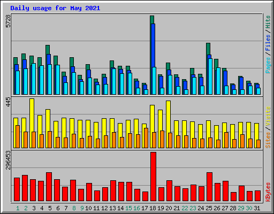The width and height of the screenshot is (274, 214).
Task: Select day 8 on the x-axis
Action: [74, 208]
